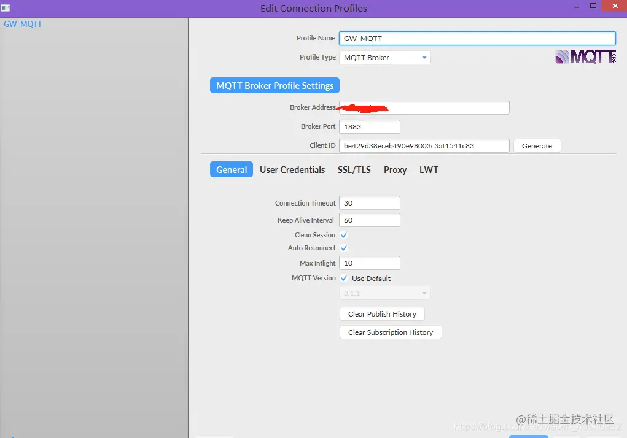Switch to the General tab

point(232,170)
